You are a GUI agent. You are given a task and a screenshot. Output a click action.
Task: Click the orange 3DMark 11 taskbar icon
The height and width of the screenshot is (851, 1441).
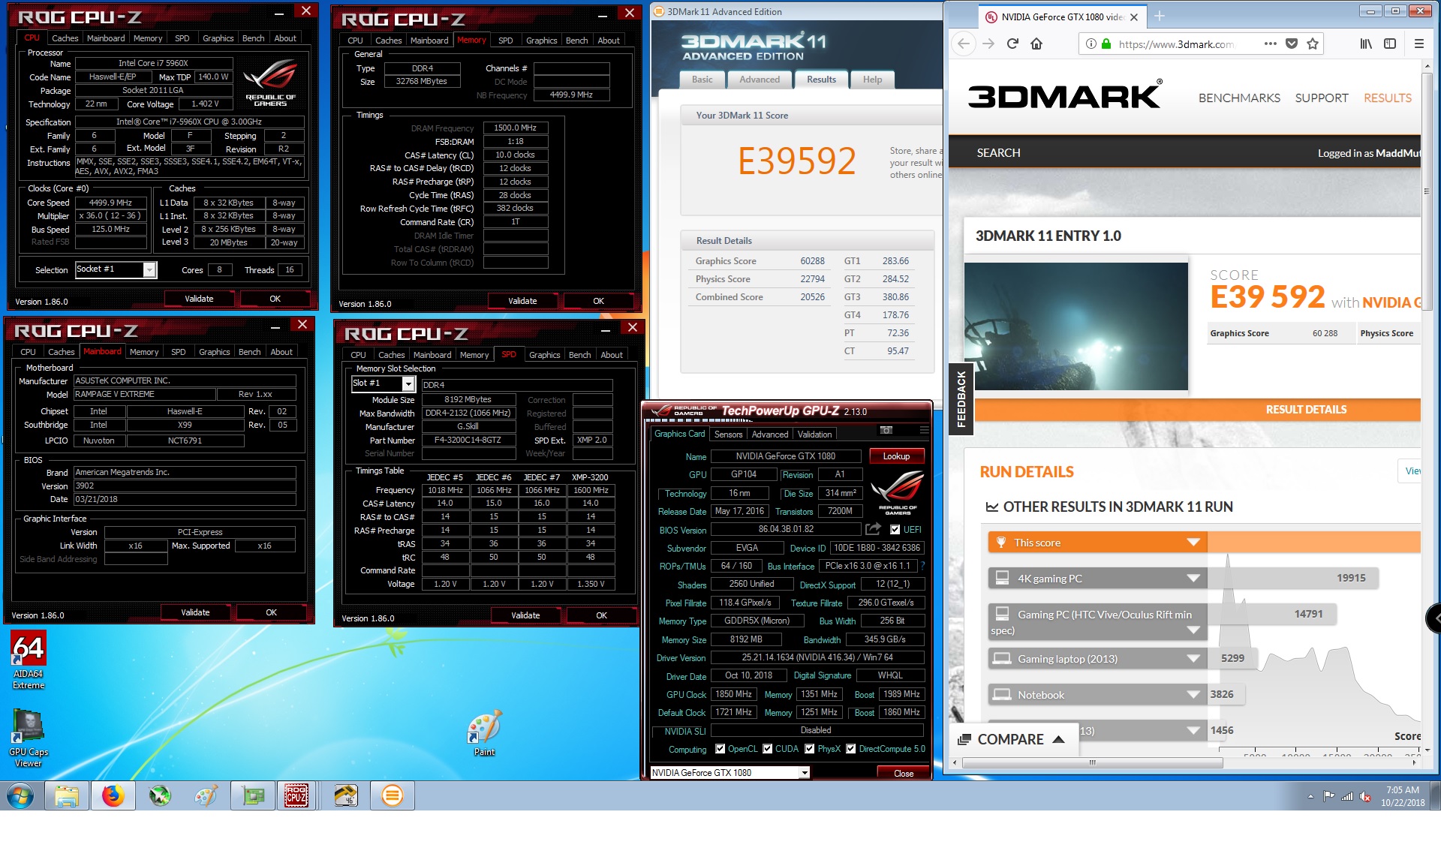click(392, 795)
